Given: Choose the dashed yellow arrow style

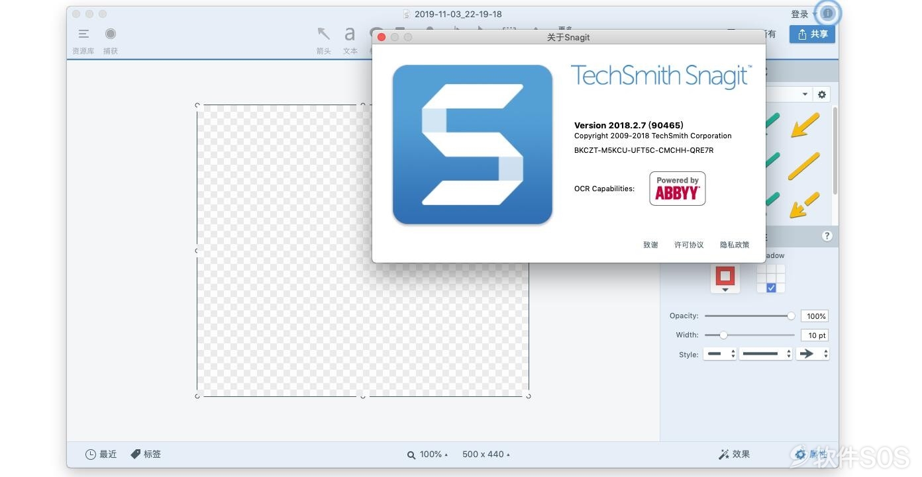Looking at the screenshot, I should (x=805, y=205).
